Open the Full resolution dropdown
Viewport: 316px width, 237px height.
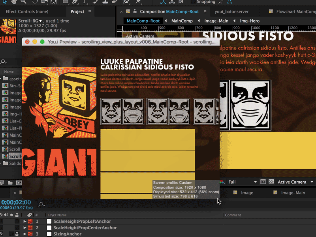tap(242, 182)
